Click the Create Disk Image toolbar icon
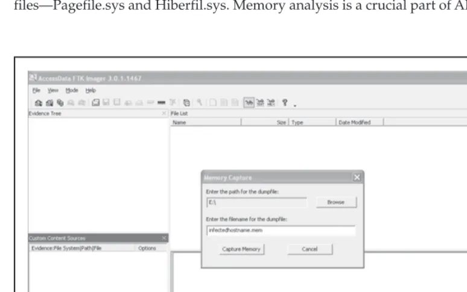 (95, 103)
